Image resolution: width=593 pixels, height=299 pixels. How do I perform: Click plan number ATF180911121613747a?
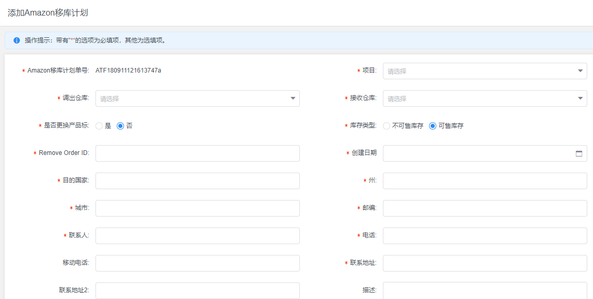click(x=128, y=70)
